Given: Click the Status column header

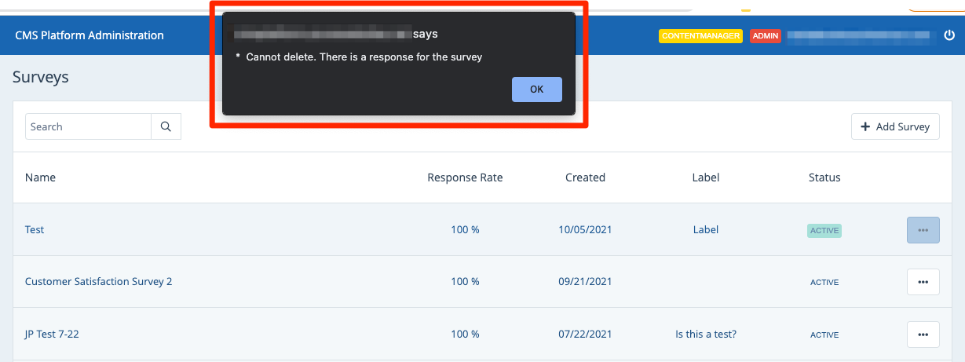Looking at the screenshot, I should click(824, 177).
